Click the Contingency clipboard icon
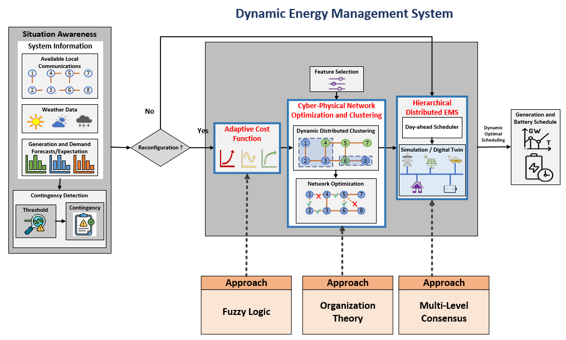The height and width of the screenshot is (340, 566). (x=85, y=225)
